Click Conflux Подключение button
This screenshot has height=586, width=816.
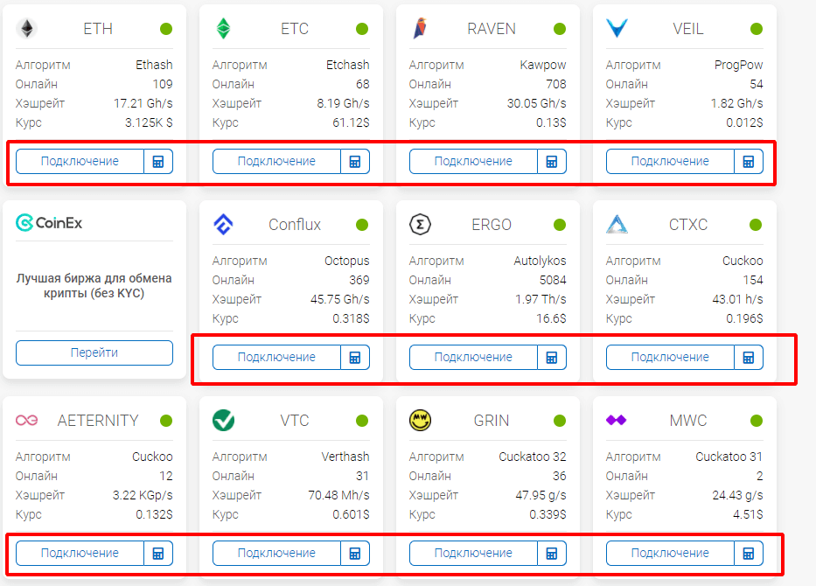276,358
